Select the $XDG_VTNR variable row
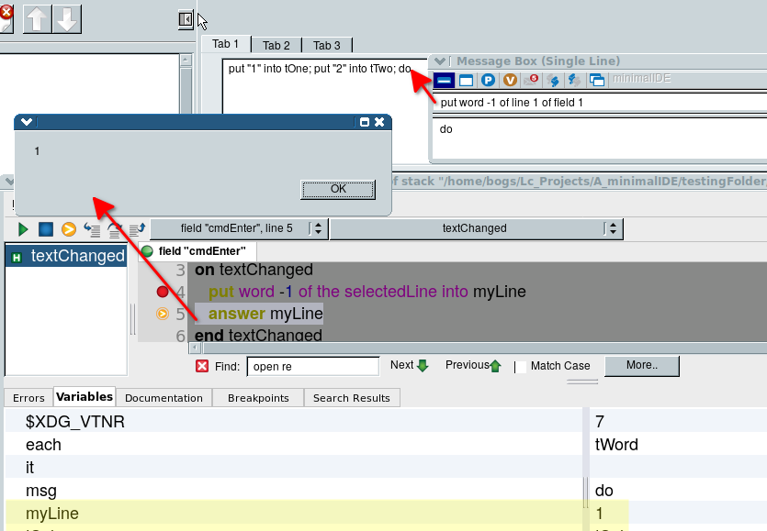This screenshot has height=531, width=767. (386, 421)
